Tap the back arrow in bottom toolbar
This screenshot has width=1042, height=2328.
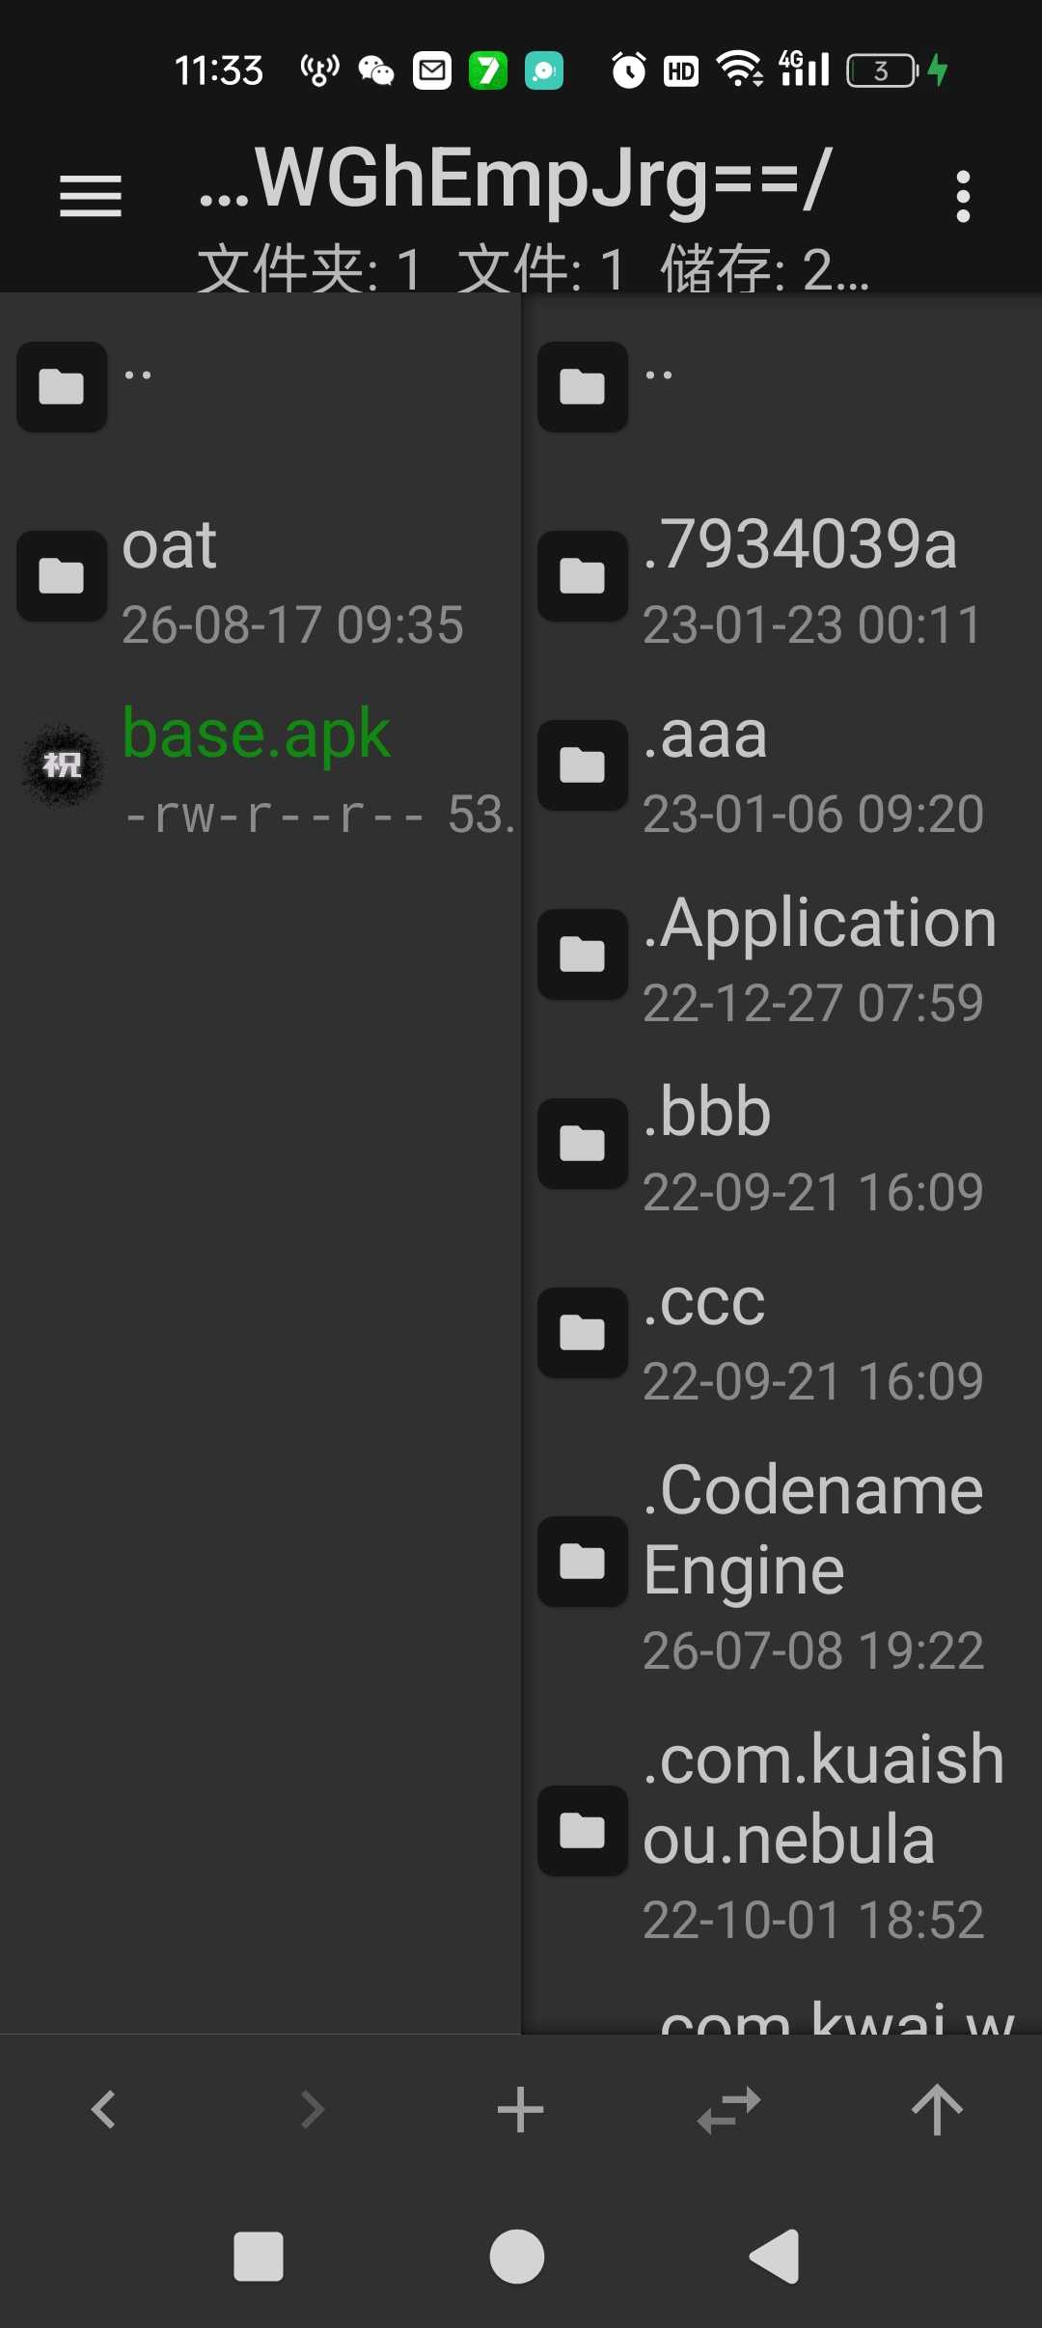pos(103,2109)
